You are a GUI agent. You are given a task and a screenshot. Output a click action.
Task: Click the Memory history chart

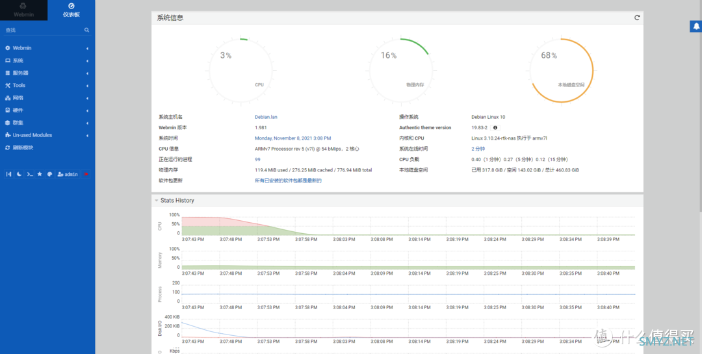pos(408,260)
